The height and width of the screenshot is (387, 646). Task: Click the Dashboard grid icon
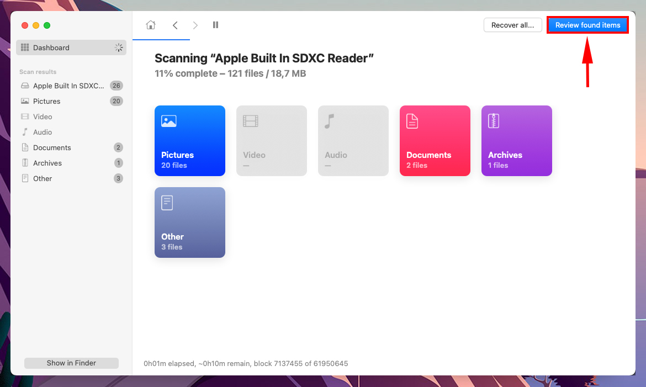coord(25,47)
